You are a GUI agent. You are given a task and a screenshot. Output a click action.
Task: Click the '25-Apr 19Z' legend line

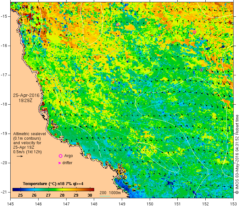[x=24, y=147]
